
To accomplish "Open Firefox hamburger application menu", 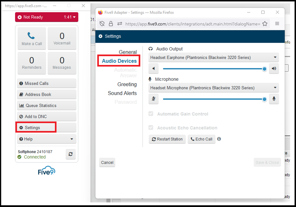I will tap(277, 23).
